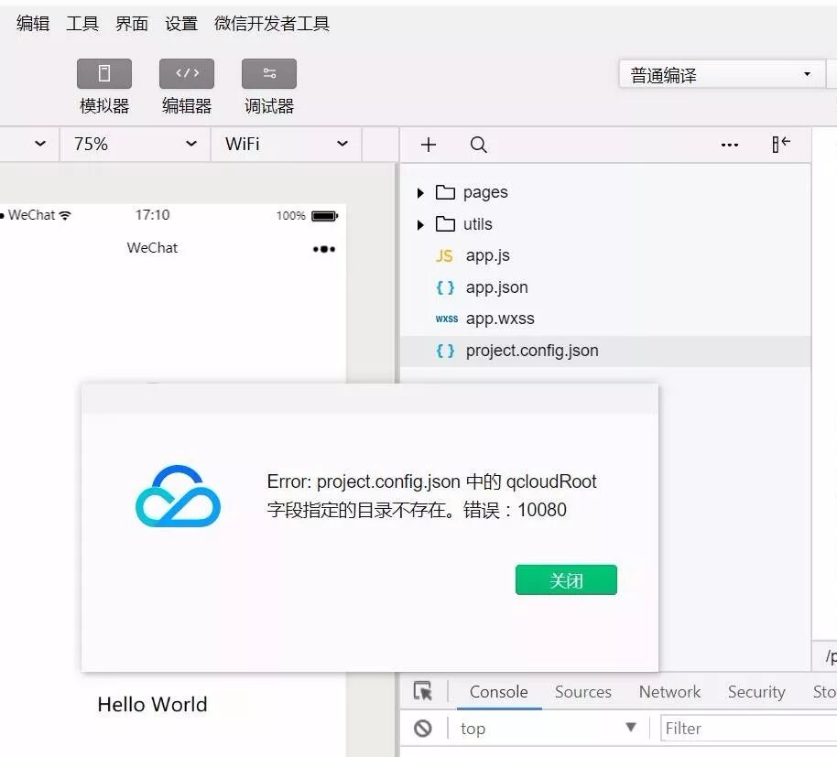This screenshot has height=757, width=837.
Task: Click the braces icon beside app.json
Action: tap(445, 287)
